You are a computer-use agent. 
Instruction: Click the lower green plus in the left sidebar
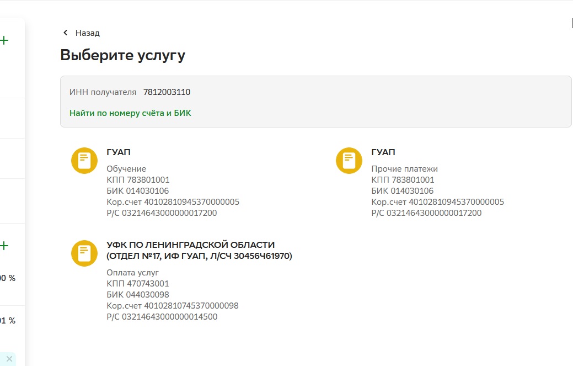tap(4, 246)
